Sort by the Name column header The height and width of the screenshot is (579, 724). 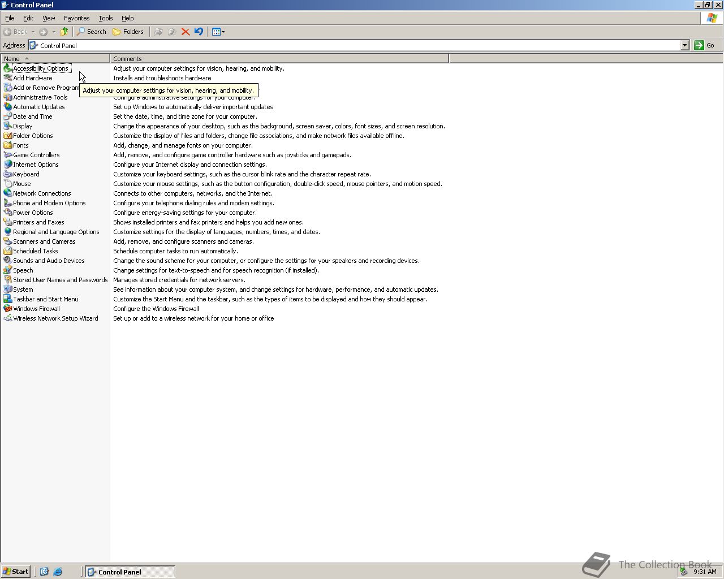point(55,59)
